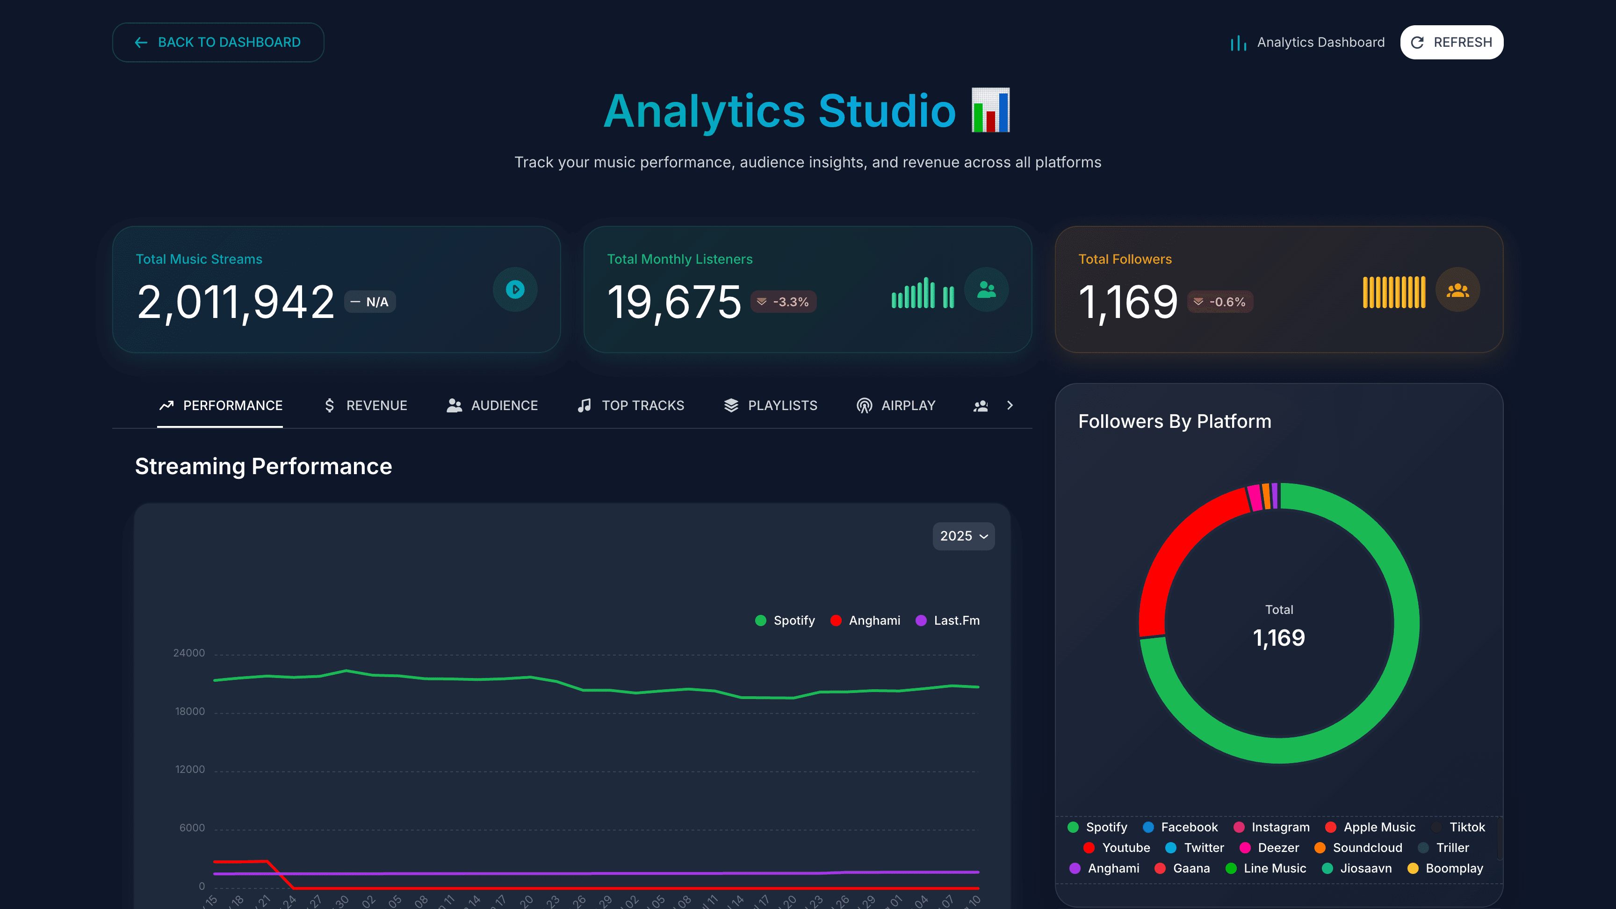Viewport: 1616px width, 909px height.
Task: Expand hidden tabs with the right chevron arrow
Action: [1010, 405]
